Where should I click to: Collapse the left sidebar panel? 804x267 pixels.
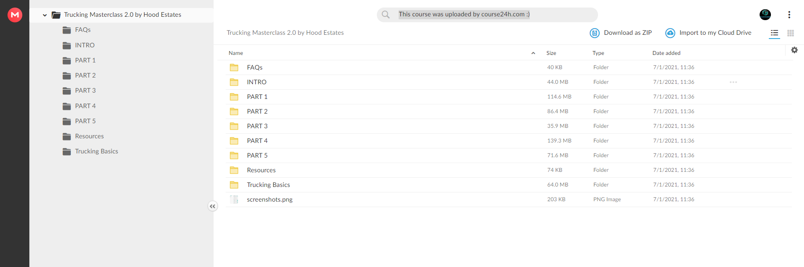point(213,206)
